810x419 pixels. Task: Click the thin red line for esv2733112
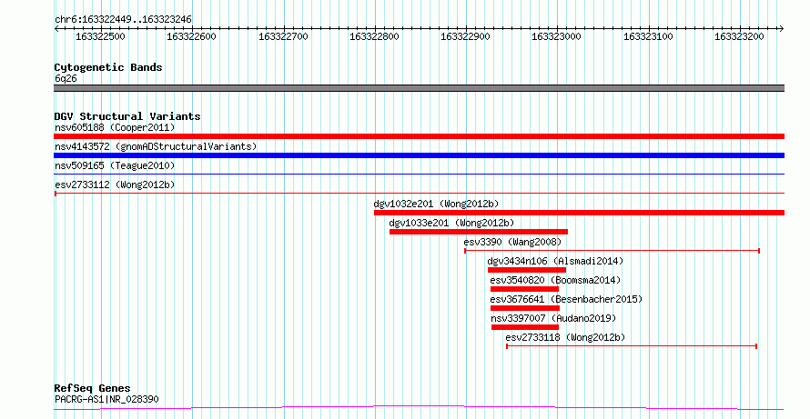point(419,194)
